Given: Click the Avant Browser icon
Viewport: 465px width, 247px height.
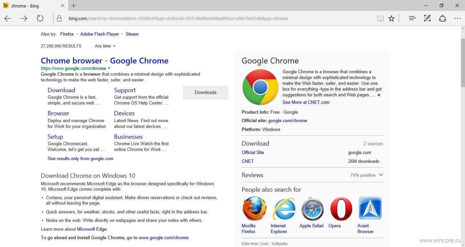Looking at the screenshot, I should [x=370, y=209].
